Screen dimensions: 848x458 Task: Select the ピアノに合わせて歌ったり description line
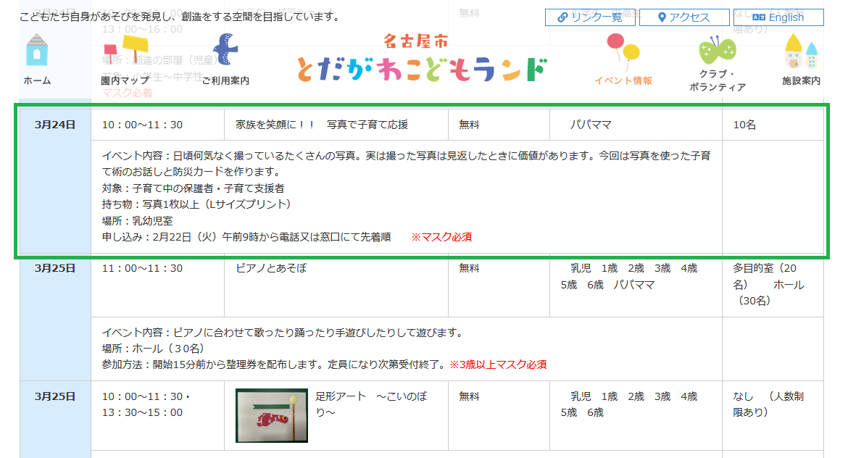(283, 333)
